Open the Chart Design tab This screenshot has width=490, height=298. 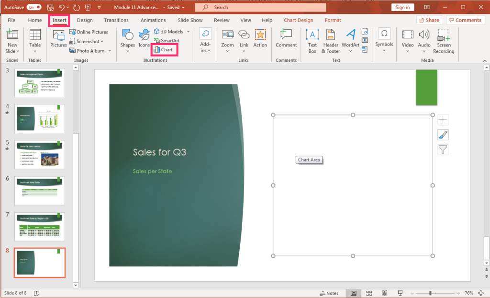point(298,20)
